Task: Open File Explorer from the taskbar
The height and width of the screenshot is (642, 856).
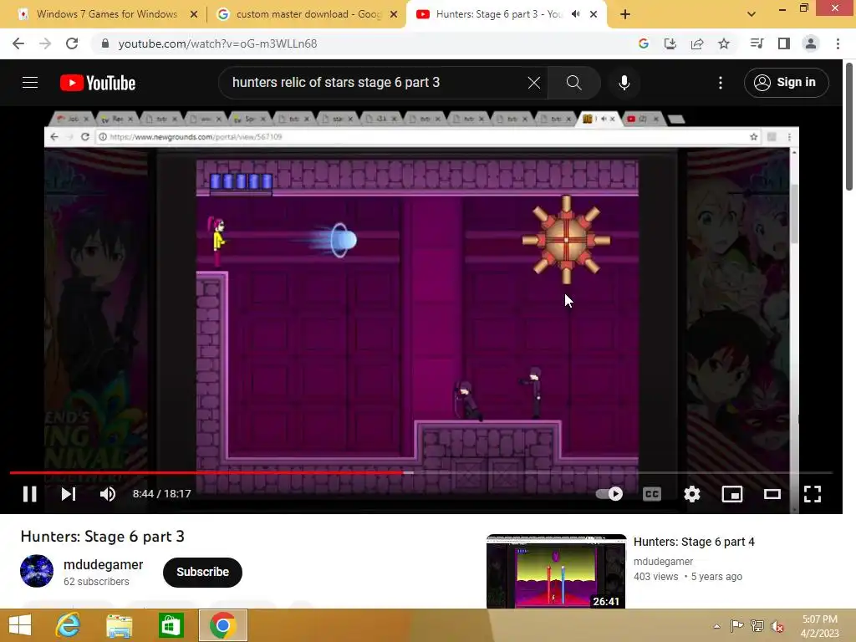Action: click(119, 625)
